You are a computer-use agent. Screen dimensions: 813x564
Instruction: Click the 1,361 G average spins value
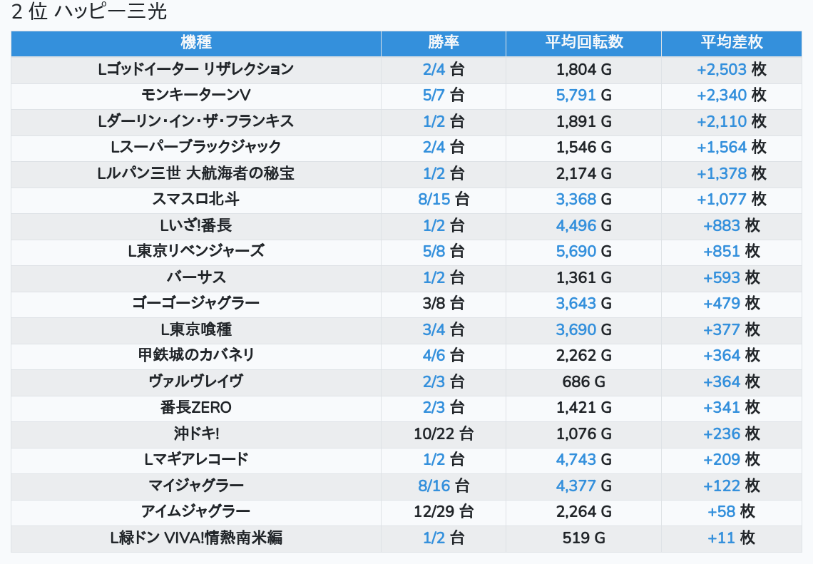click(x=584, y=277)
